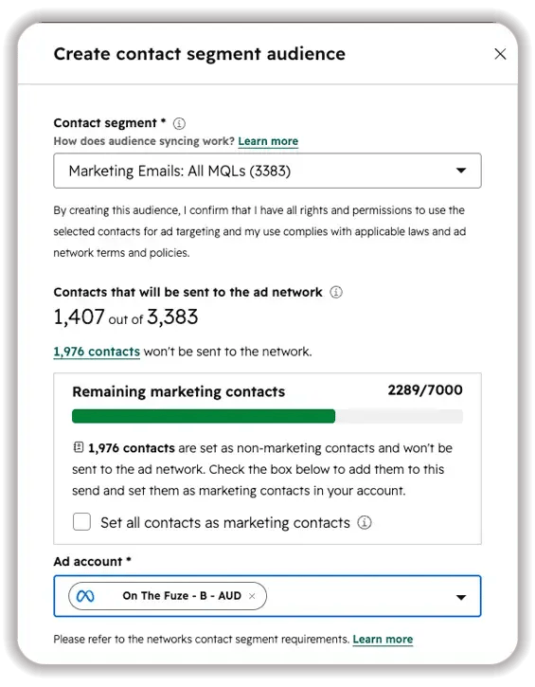Screen dimensions: 535x687
Task: Open the Contact segment dropdown showing Marketing Emails
Action: coord(267,171)
